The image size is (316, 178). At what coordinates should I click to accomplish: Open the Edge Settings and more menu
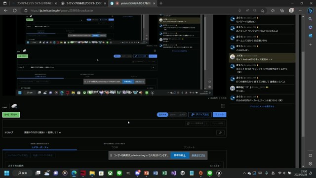tap(301, 10)
